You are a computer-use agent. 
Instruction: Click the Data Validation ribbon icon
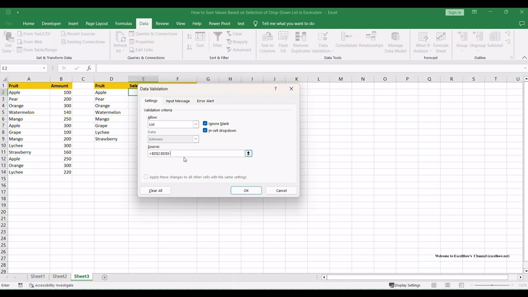tap(323, 37)
